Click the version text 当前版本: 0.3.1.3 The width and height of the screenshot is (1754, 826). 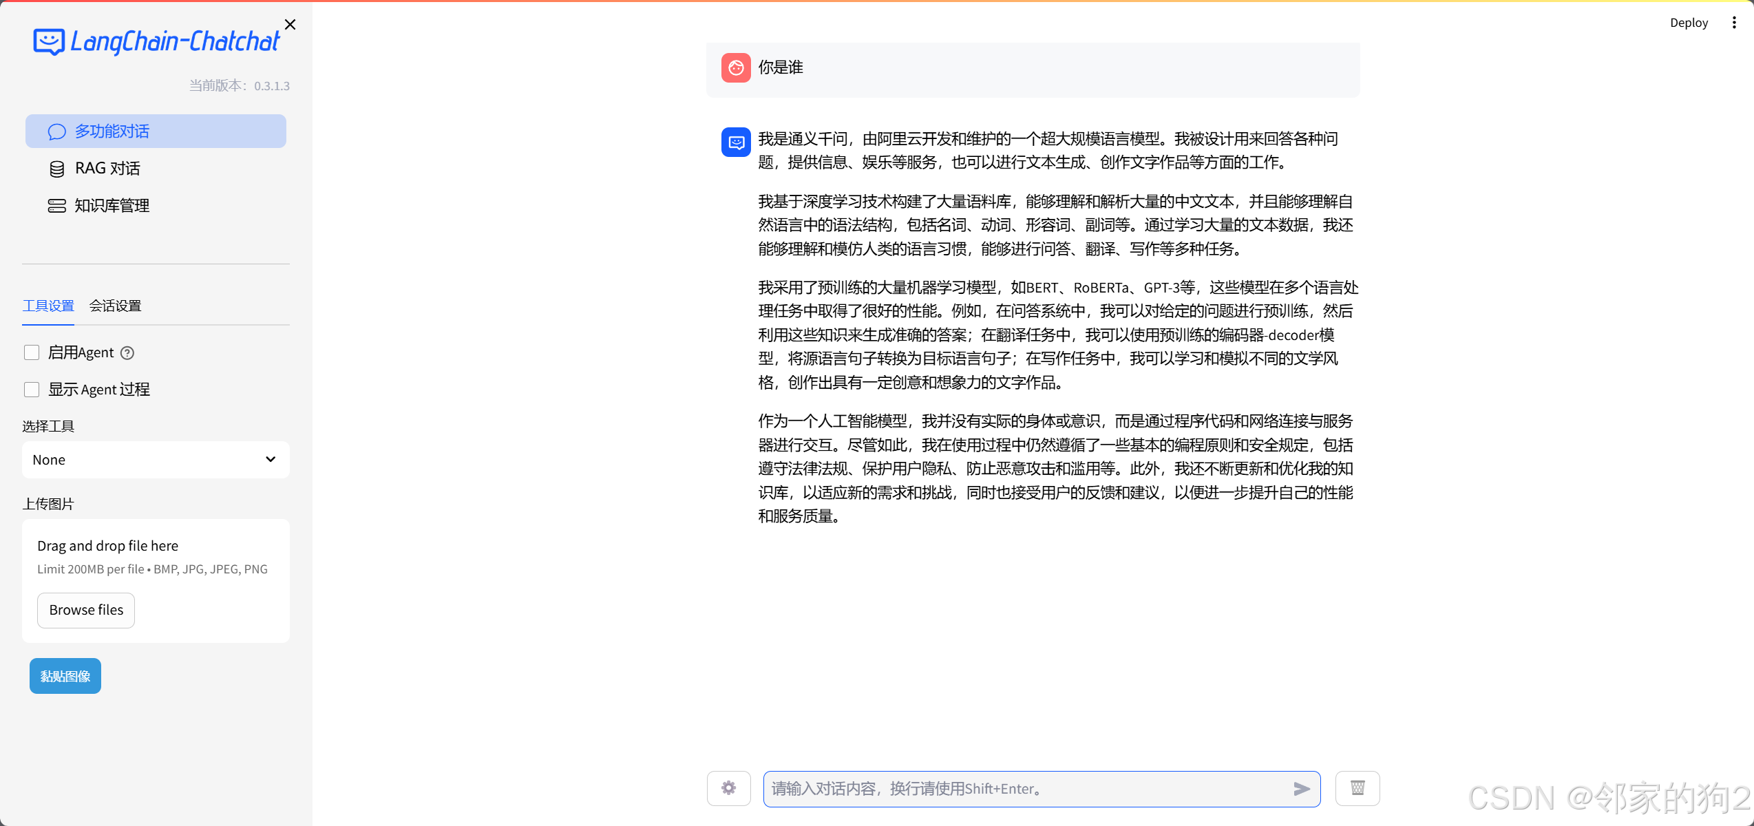click(240, 86)
